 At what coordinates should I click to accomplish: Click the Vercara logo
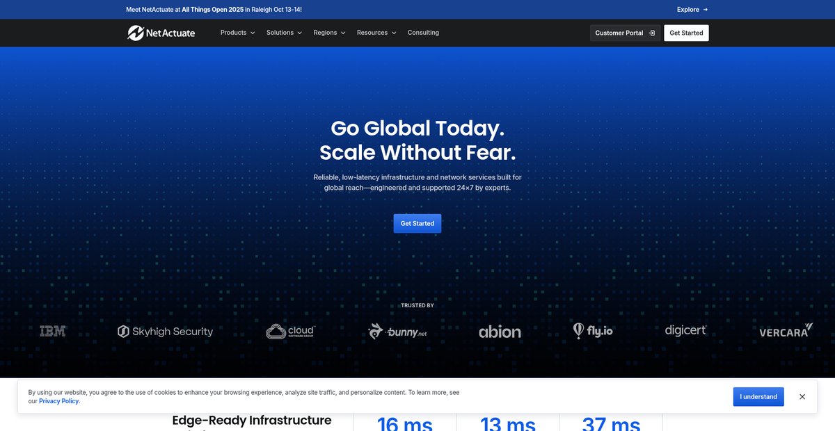(x=786, y=330)
